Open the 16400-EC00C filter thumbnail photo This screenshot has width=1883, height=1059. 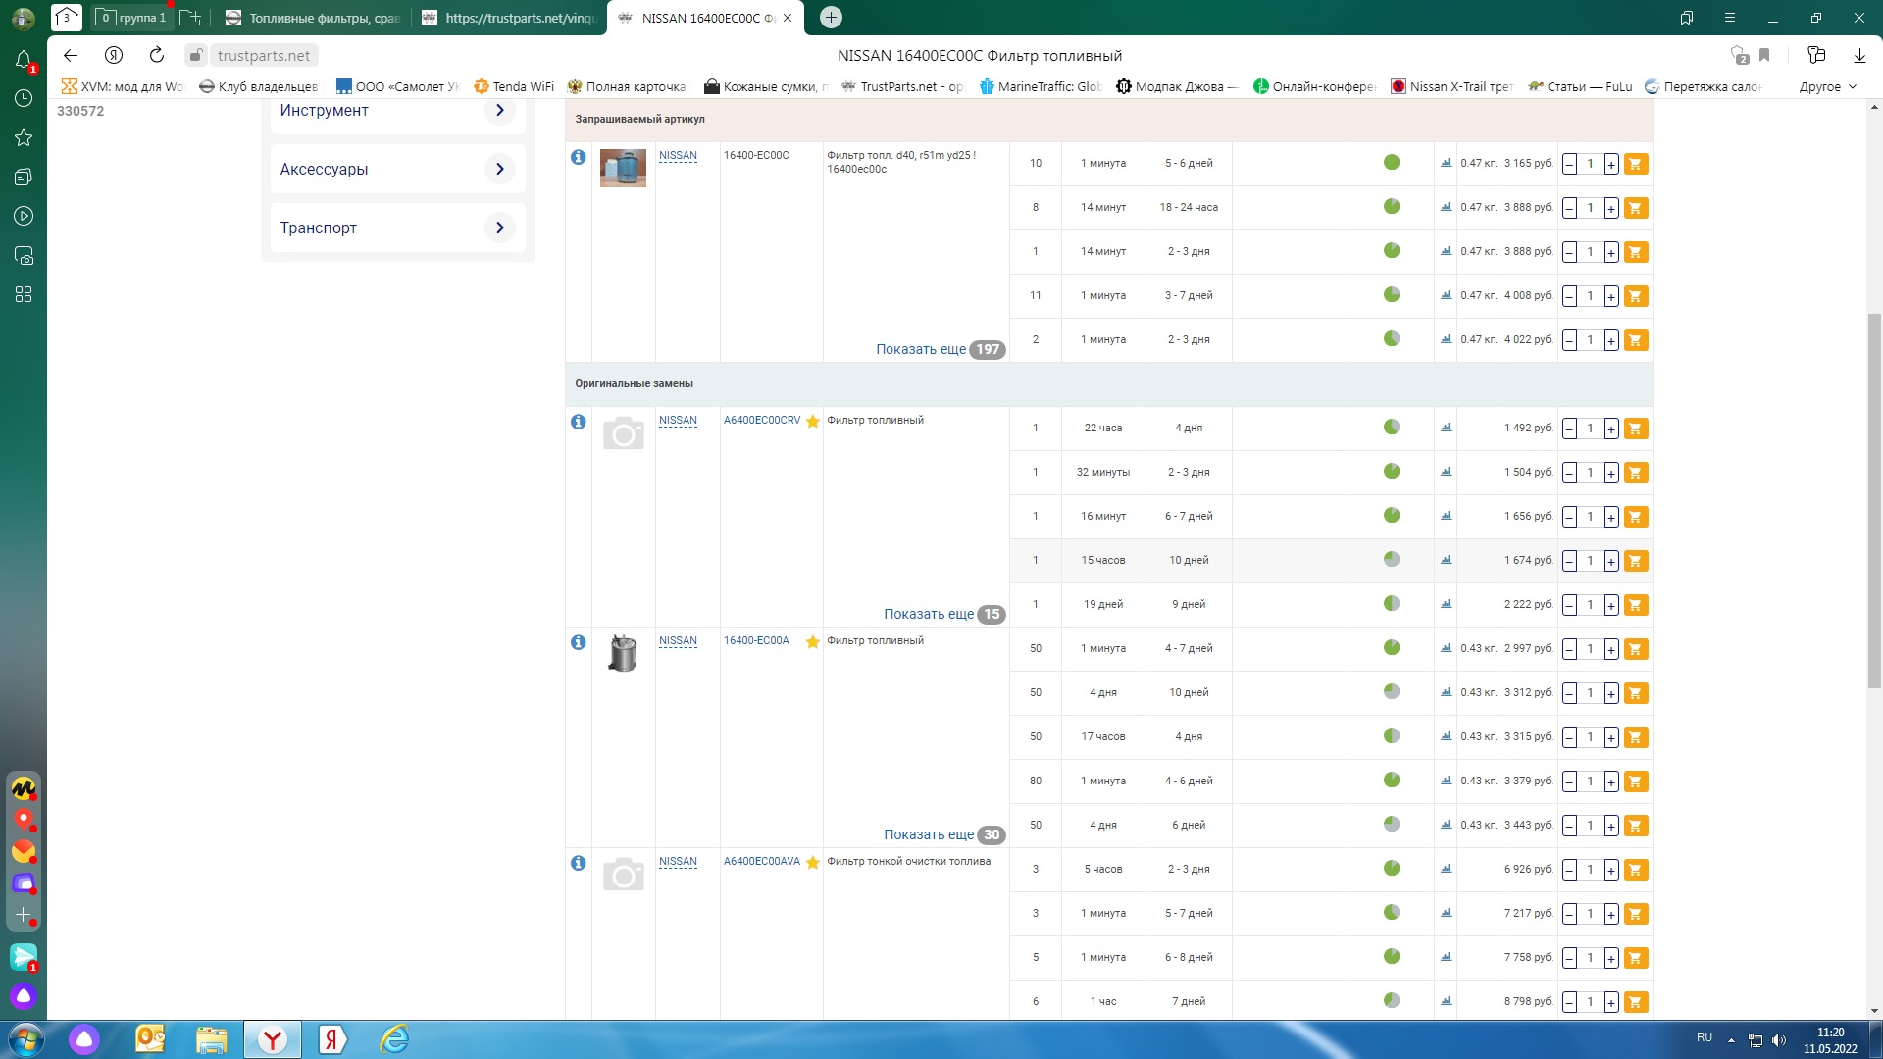pyautogui.click(x=623, y=168)
